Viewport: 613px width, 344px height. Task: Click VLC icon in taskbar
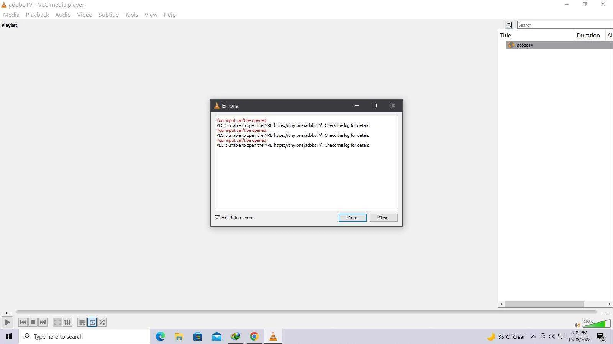coord(273,336)
